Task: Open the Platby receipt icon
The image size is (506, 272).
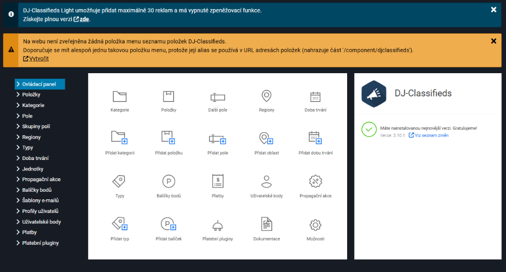Action: pyautogui.click(x=218, y=181)
